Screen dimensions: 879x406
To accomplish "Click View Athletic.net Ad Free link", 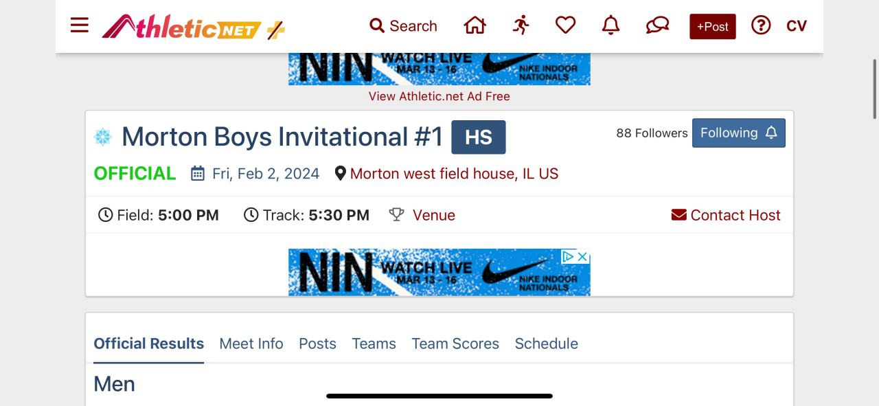I will click(x=439, y=96).
